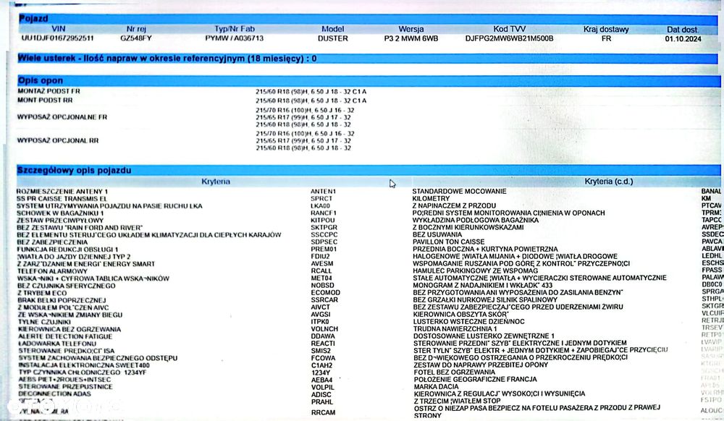Click the Kod TVV column header

click(x=509, y=29)
